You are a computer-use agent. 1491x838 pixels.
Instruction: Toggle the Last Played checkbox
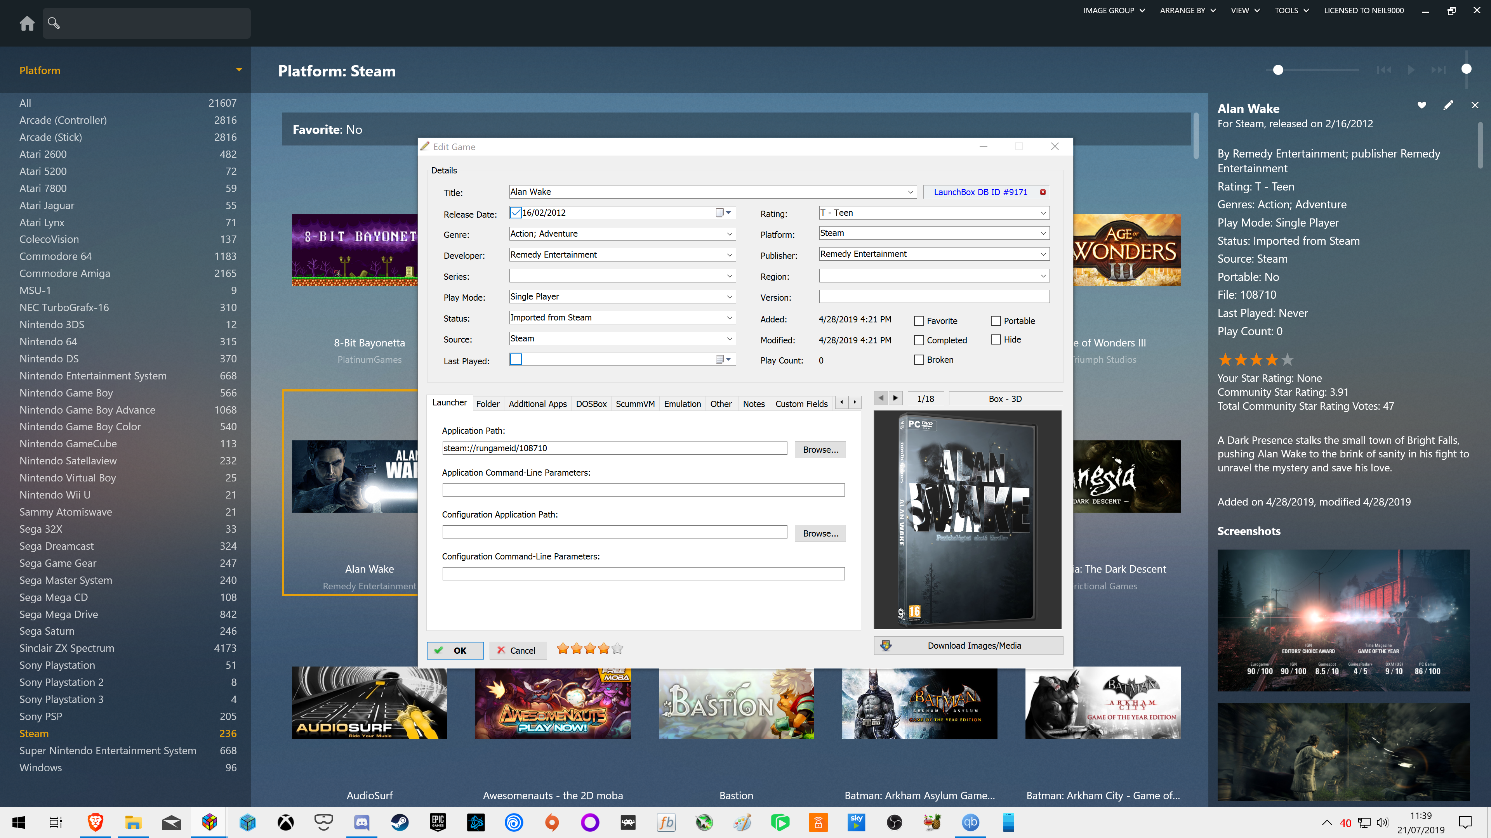click(x=516, y=359)
